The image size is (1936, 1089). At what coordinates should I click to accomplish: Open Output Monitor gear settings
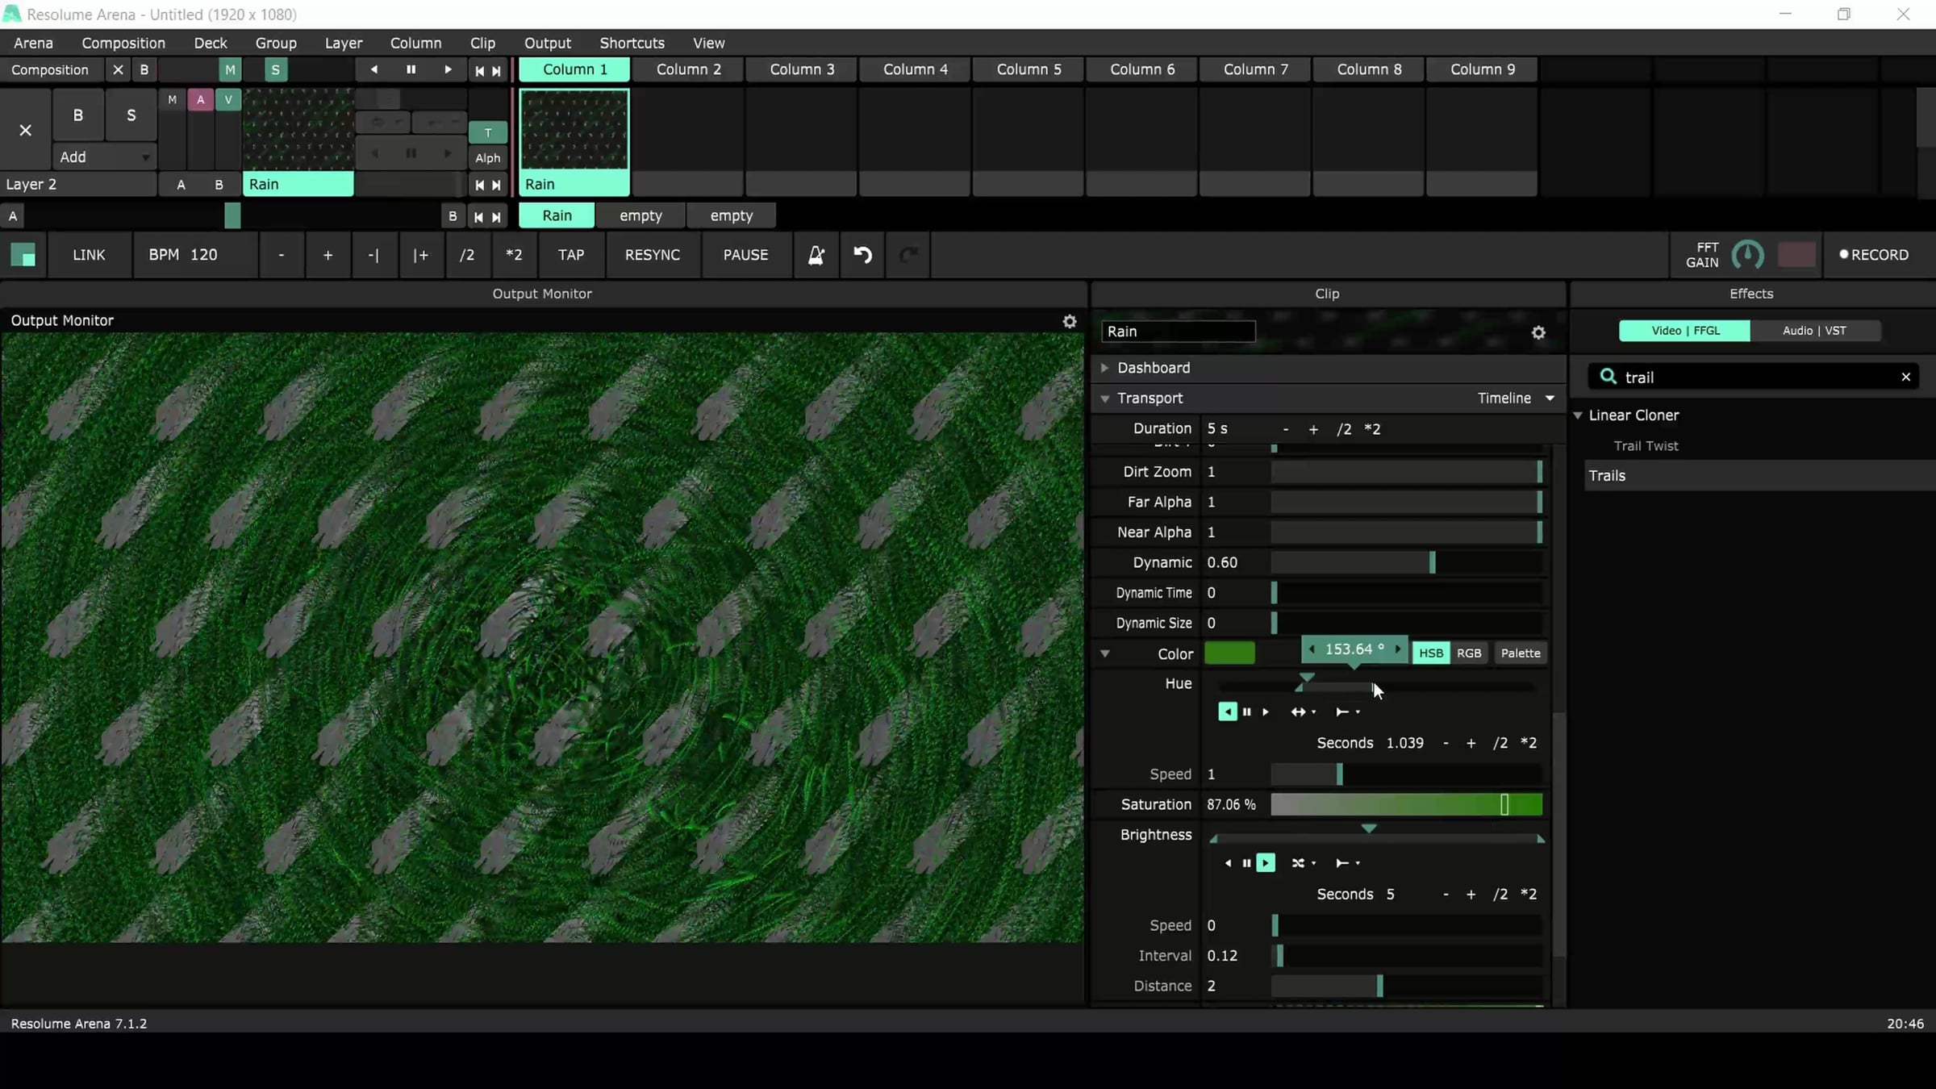click(x=1070, y=321)
